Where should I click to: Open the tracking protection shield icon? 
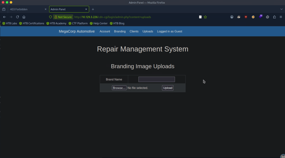tap(50, 17)
